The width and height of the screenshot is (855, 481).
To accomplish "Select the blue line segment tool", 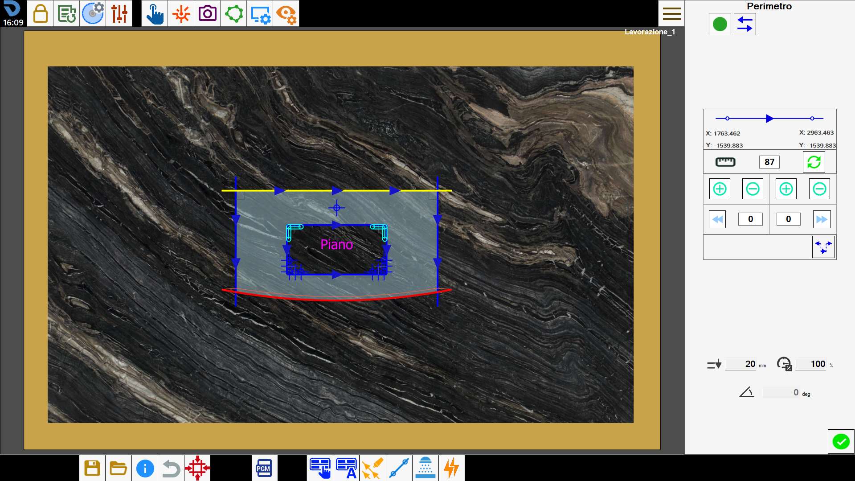I will click(x=399, y=468).
